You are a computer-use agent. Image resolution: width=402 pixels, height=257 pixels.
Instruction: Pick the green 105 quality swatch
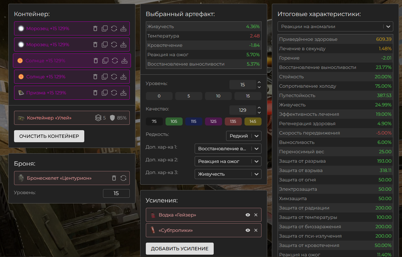point(174,121)
